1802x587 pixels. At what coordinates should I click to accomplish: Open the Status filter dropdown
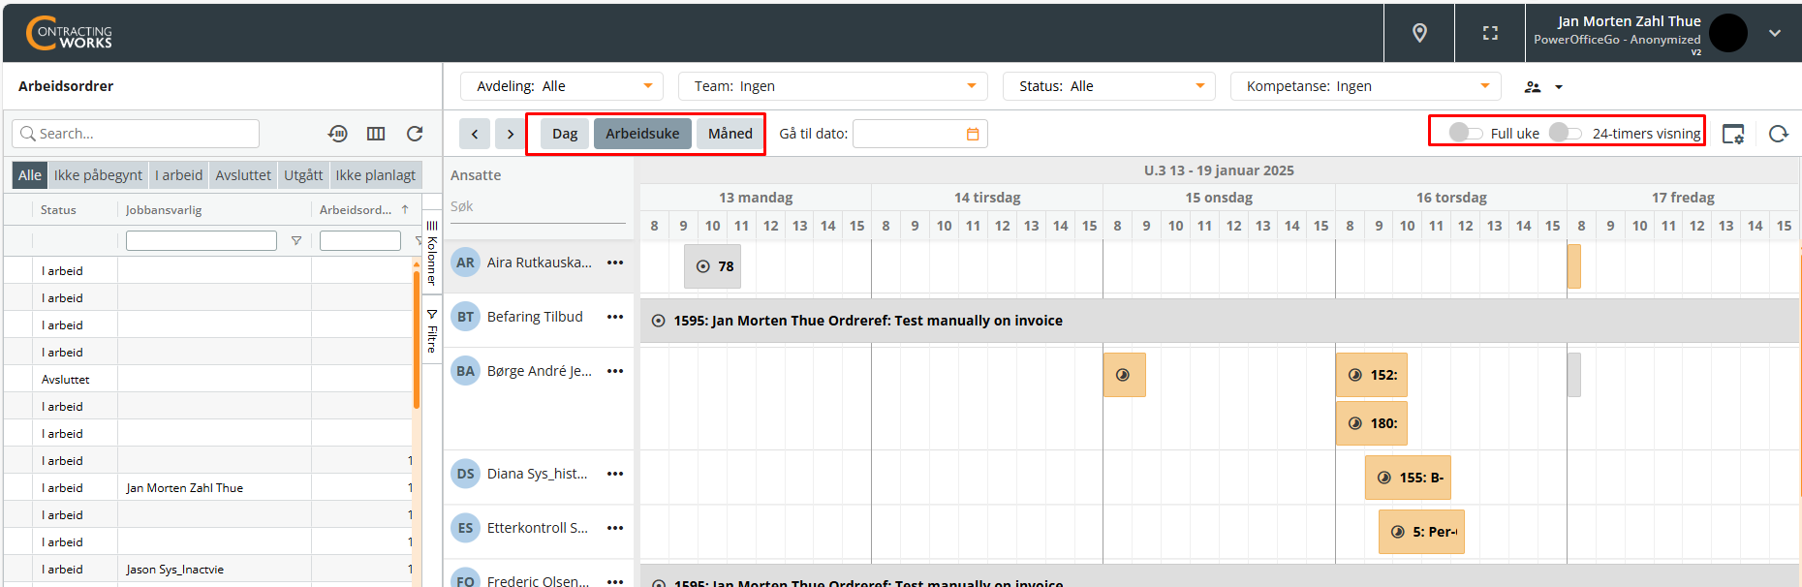click(x=1109, y=86)
